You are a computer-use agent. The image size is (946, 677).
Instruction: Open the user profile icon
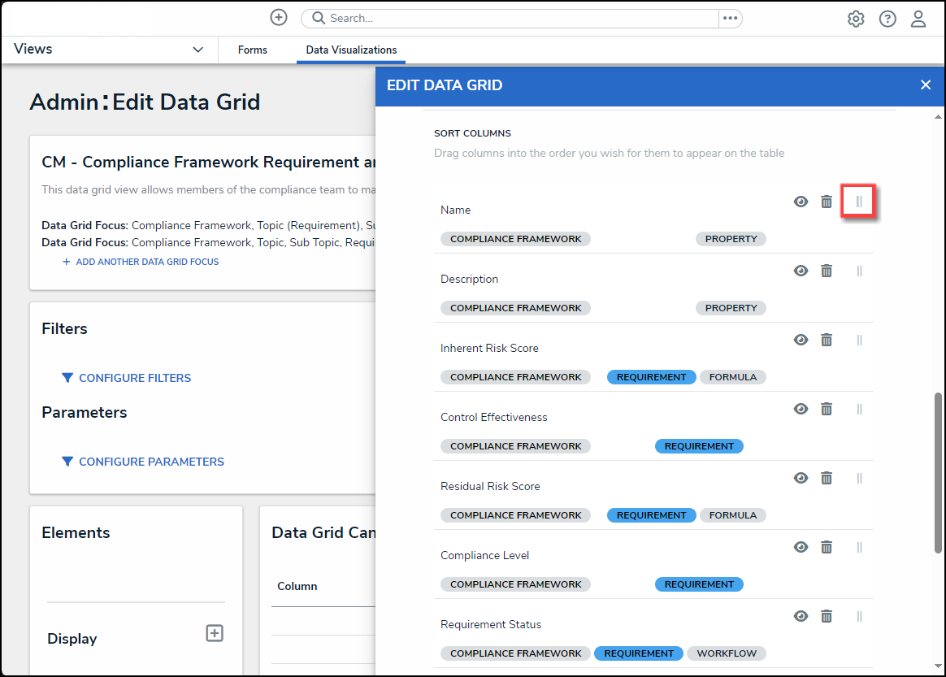coord(918,19)
